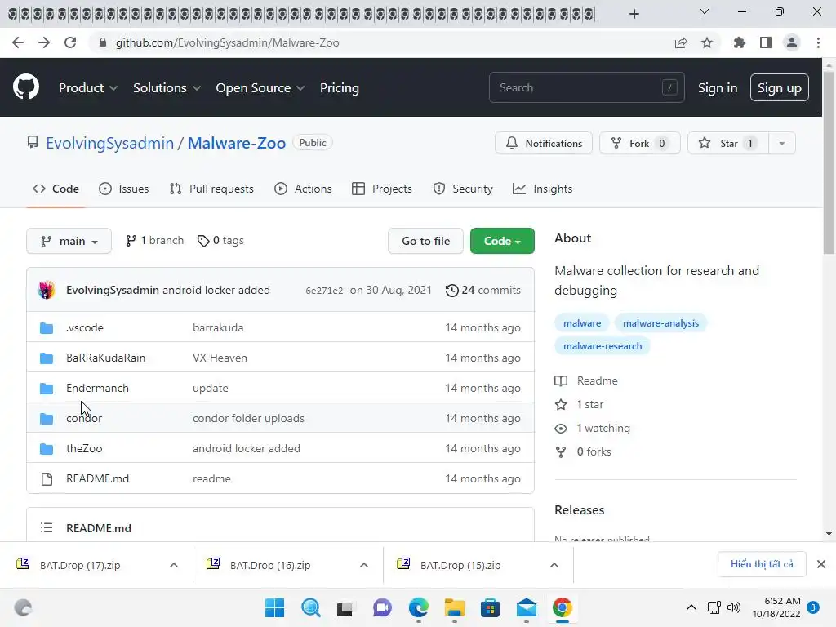Expand the Open Source menu
The height and width of the screenshot is (627, 836).
click(260, 87)
